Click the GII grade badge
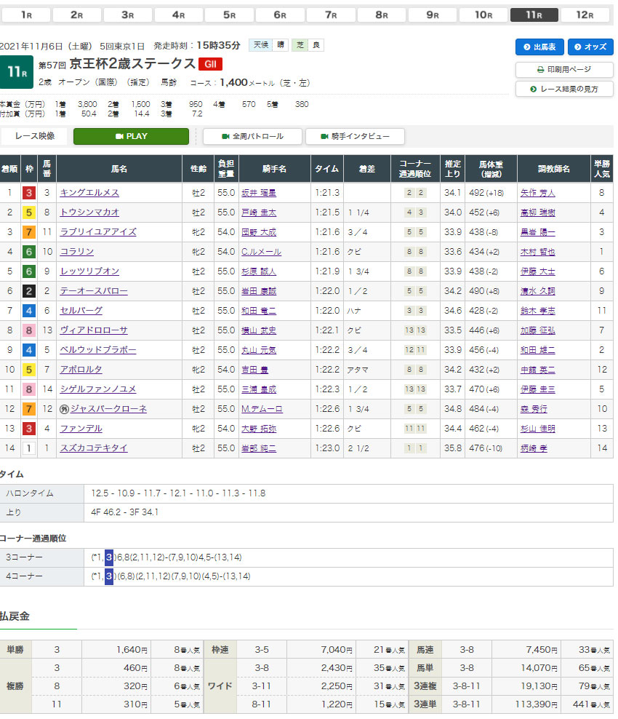This screenshot has width=618, height=719. [210, 64]
